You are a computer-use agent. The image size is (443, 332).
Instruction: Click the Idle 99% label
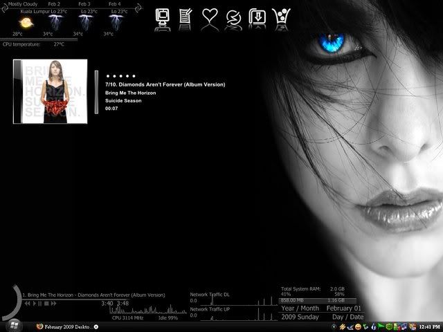pos(168,318)
